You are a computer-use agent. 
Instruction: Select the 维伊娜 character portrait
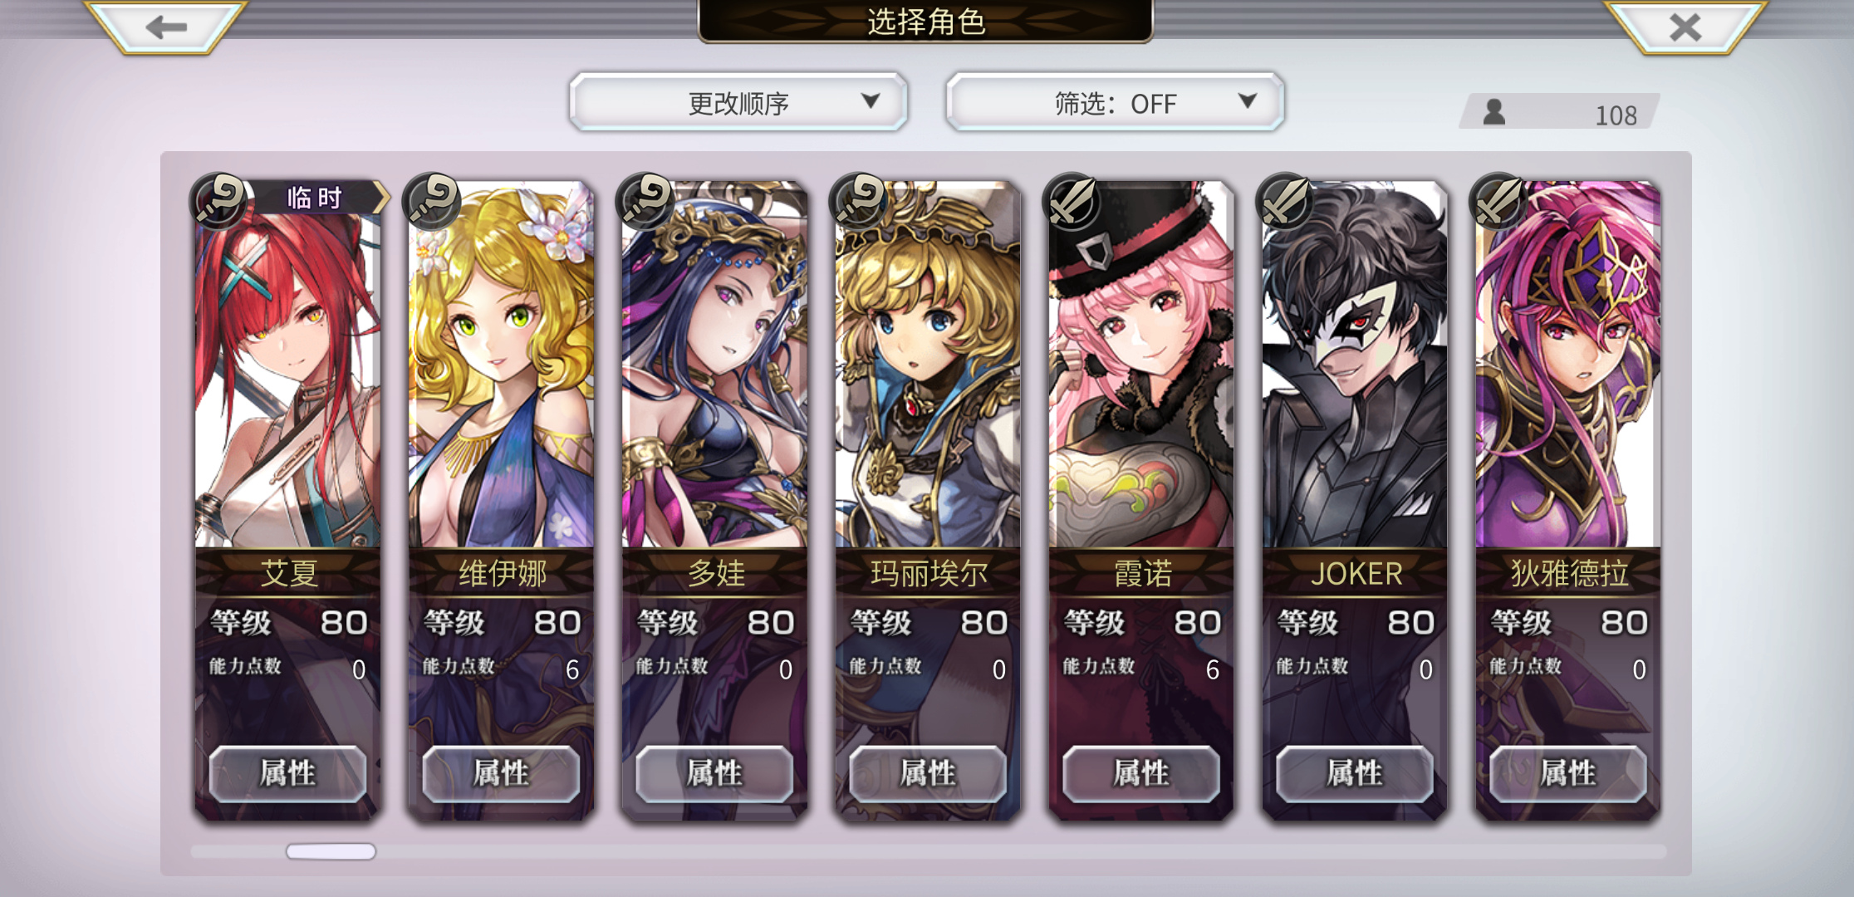[501, 365]
